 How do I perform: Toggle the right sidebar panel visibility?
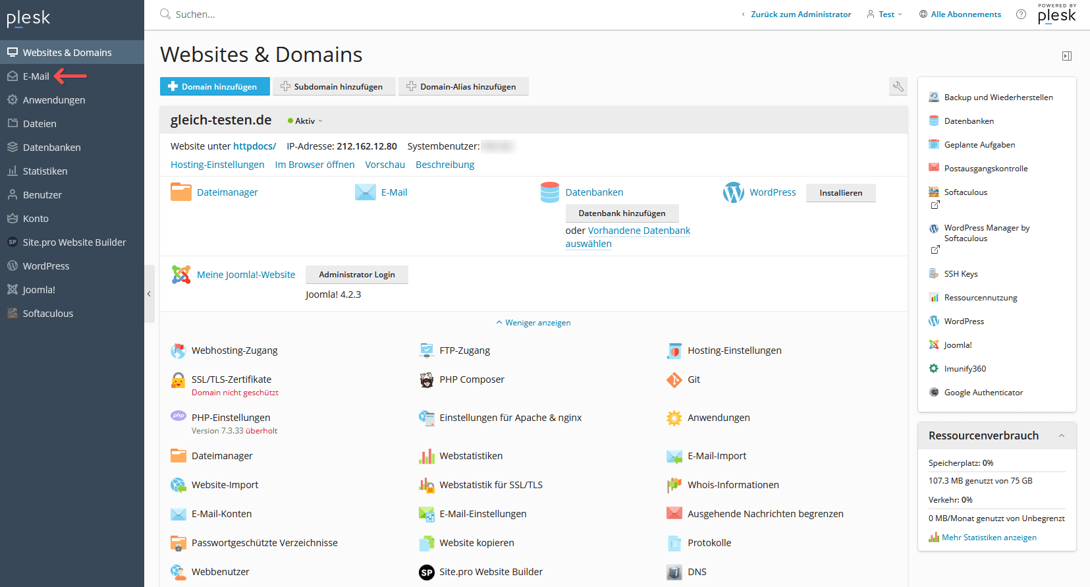1067,56
